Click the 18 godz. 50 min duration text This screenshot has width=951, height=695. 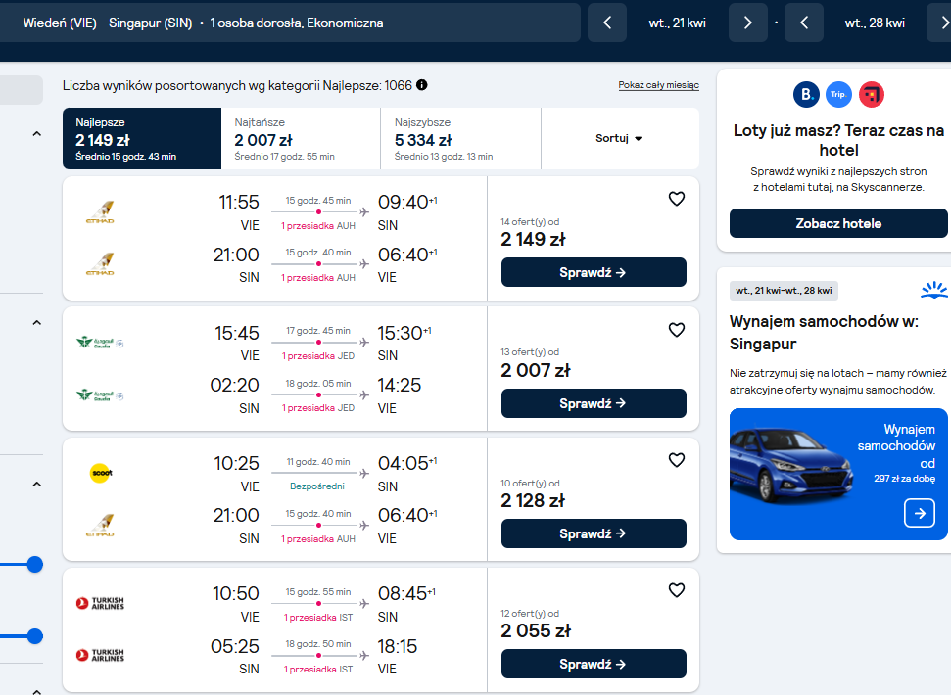(318, 643)
